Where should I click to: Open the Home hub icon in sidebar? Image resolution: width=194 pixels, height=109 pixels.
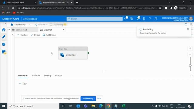pos(4,30)
